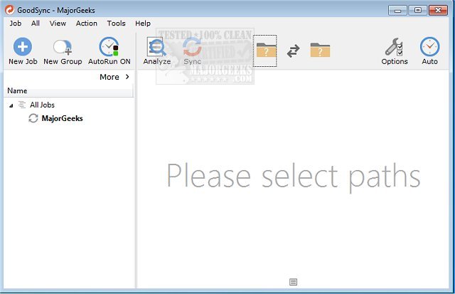The image size is (455, 294).
Task: Open the Tools menu
Action: coord(116,23)
